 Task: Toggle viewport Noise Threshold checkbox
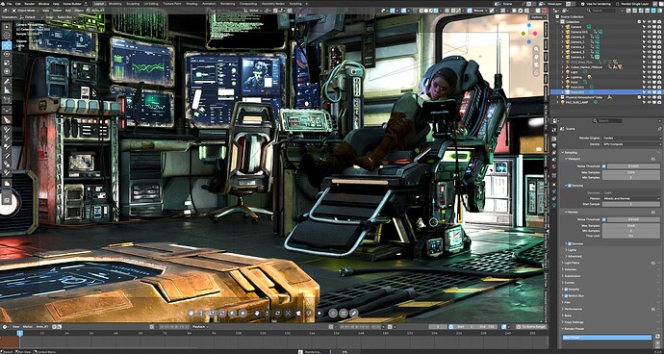pos(604,166)
